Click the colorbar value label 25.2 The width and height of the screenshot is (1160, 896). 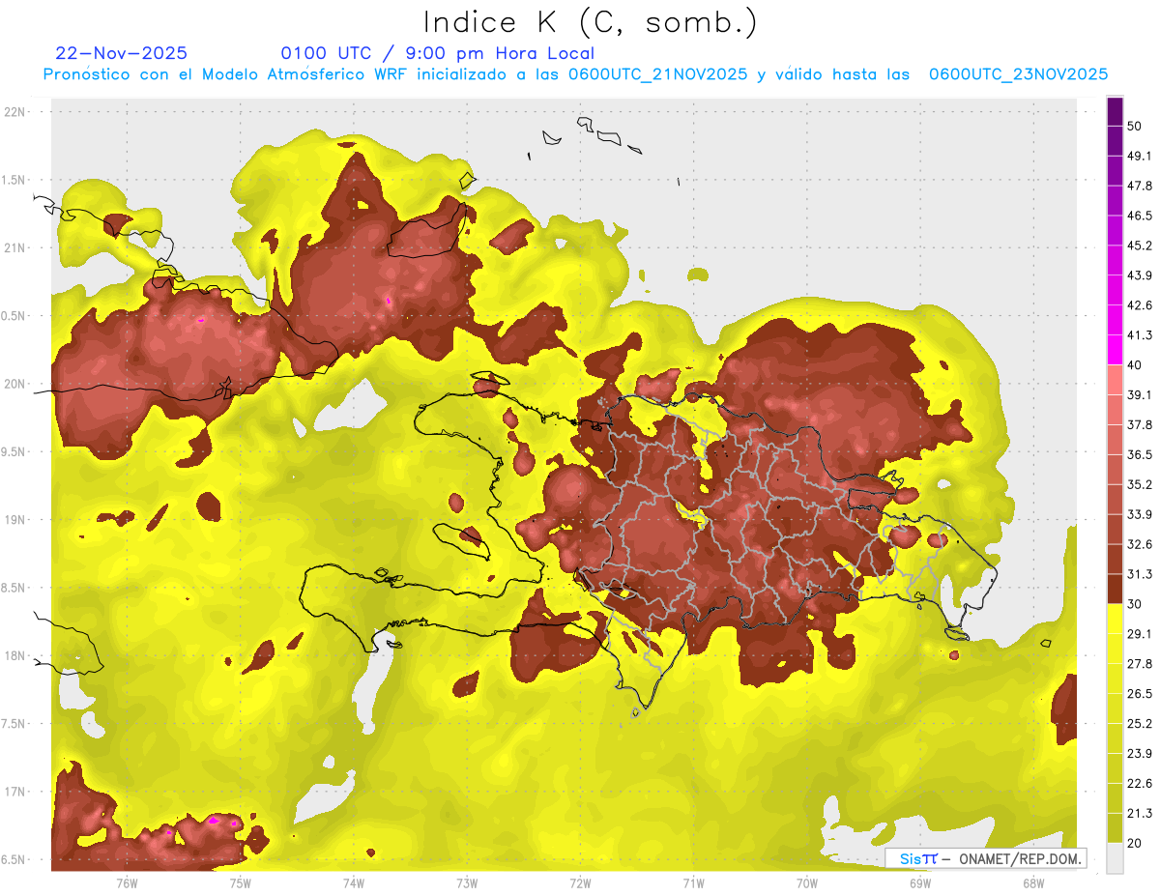click(x=1140, y=723)
